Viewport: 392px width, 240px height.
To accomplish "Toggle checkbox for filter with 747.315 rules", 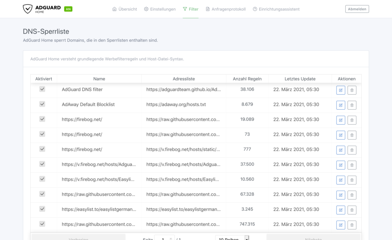I will click(42, 224).
